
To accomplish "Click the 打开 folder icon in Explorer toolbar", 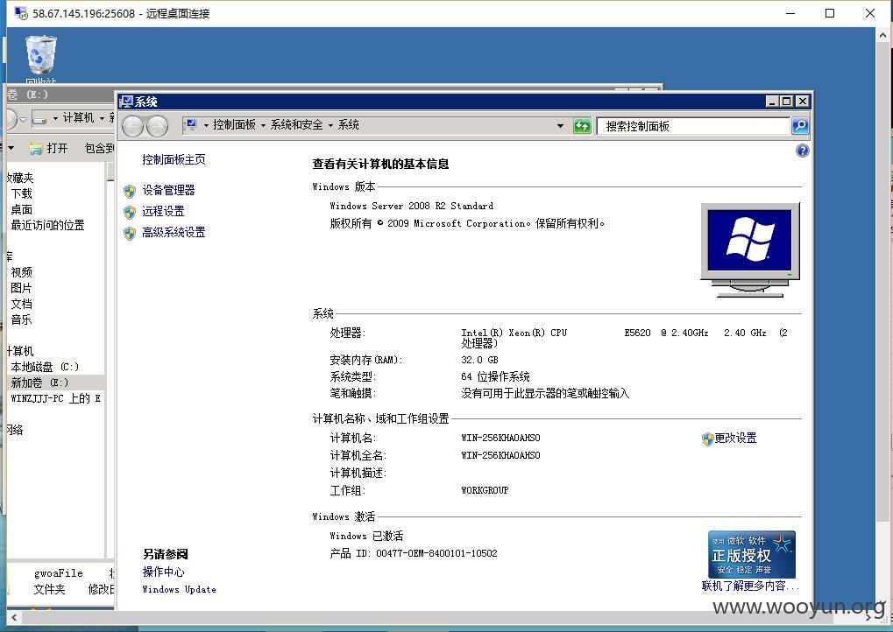I will tap(36, 149).
